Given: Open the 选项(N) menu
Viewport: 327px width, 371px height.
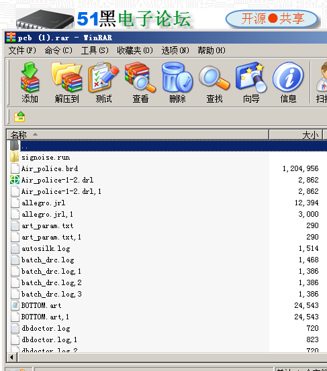Looking at the screenshot, I should (175, 50).
